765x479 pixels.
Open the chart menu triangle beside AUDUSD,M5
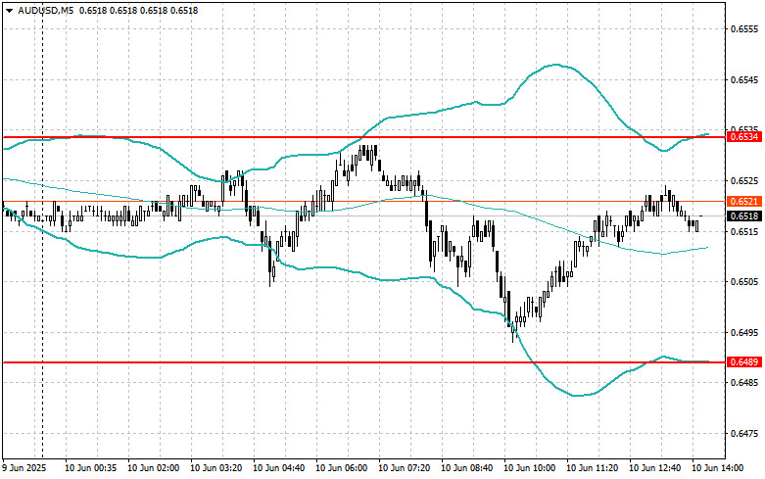pyautogui.click(x=9, y=10)
